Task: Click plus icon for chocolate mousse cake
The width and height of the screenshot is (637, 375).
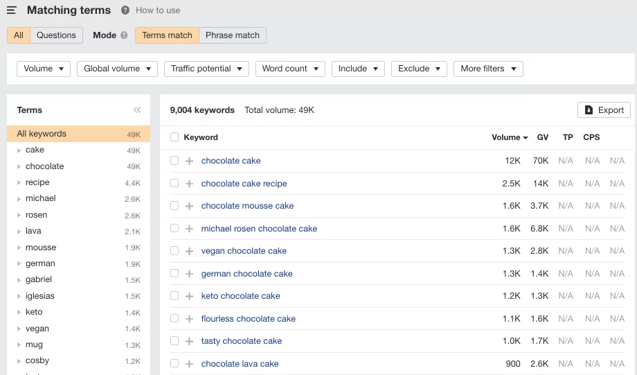Action: (189, 206)
